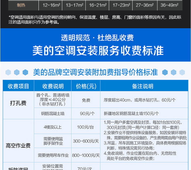Select the 高空作业费 row label
The height and width of the screenshot is (170, 191).
pos(18,146)
